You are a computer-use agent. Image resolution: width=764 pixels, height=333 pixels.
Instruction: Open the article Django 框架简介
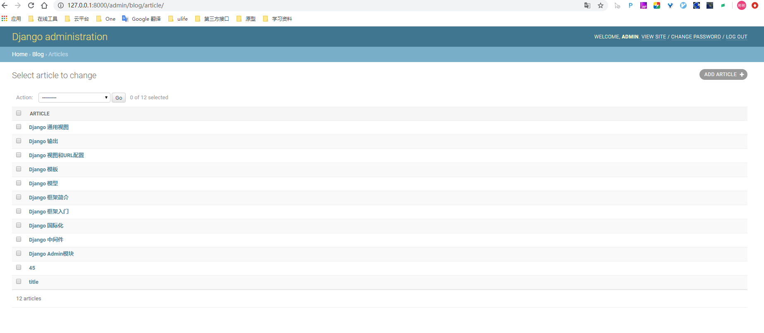click(x=49, y=198)
